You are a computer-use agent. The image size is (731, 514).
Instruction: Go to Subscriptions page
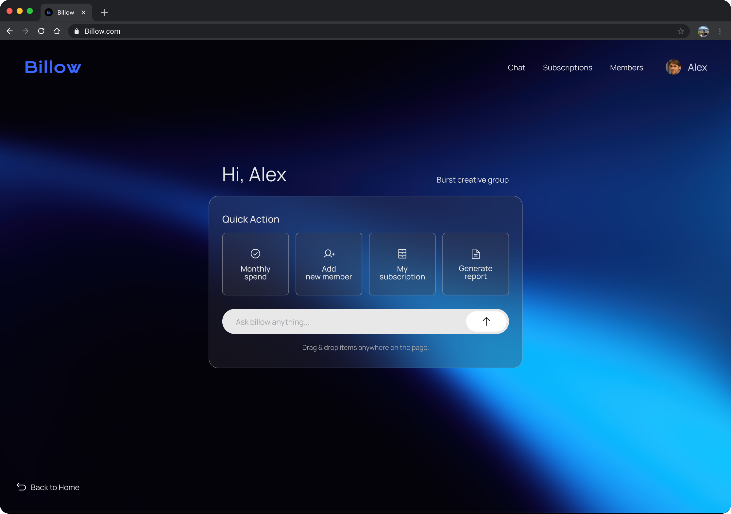567,68
